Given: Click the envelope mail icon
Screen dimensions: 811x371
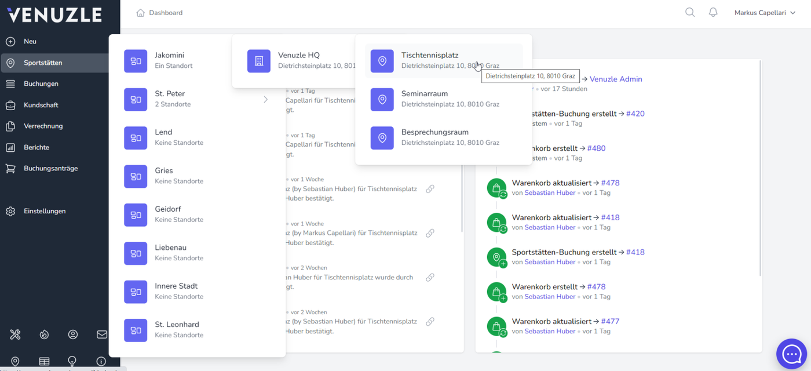Looking at the screenshot, I should (102, 334).
